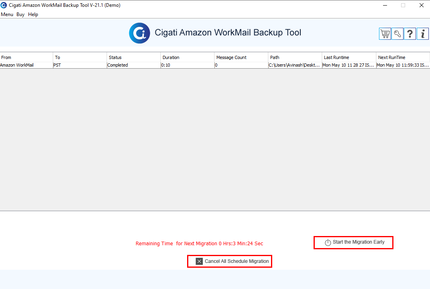
Task: Minimize the application window
Action: pos(385,5)
